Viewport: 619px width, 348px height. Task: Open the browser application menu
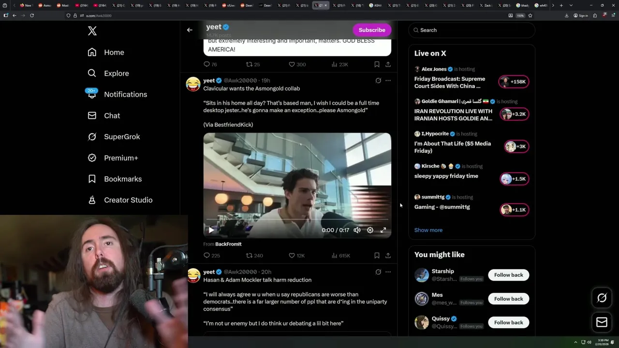click(x=613, y=15)
